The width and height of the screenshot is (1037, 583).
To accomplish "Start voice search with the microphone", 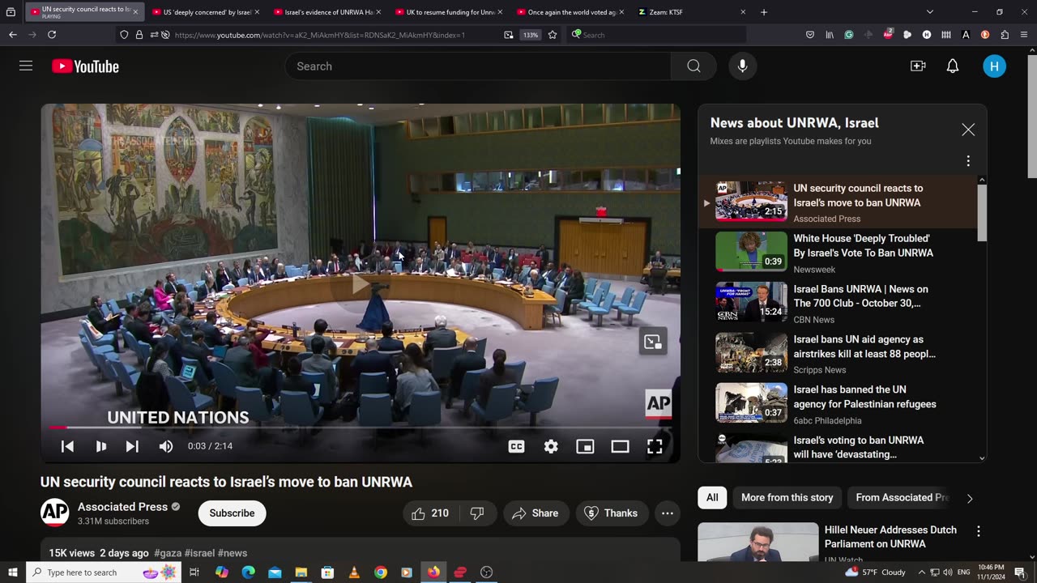I will pos(742,66).
